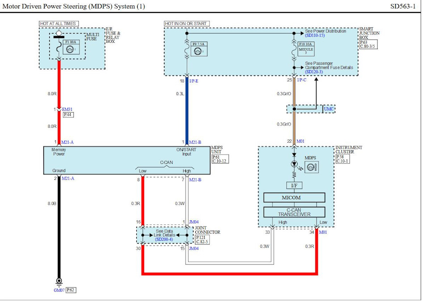The height and width of the screenshot is (307, 429).
Task: Click the C-CAN TRANSCEIVER block
Action: [x=294, y=212]
